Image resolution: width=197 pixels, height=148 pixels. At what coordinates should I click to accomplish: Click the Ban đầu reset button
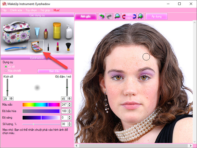(55, 71)
